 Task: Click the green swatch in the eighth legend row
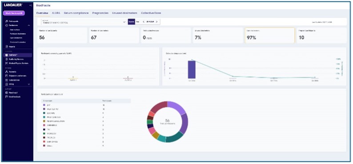click(44, 134)
